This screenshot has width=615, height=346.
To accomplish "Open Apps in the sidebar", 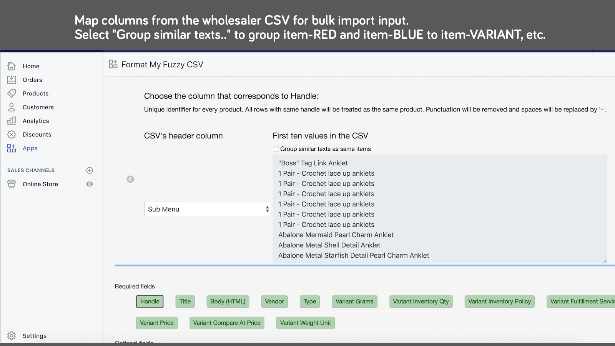I will pos(30,148).
